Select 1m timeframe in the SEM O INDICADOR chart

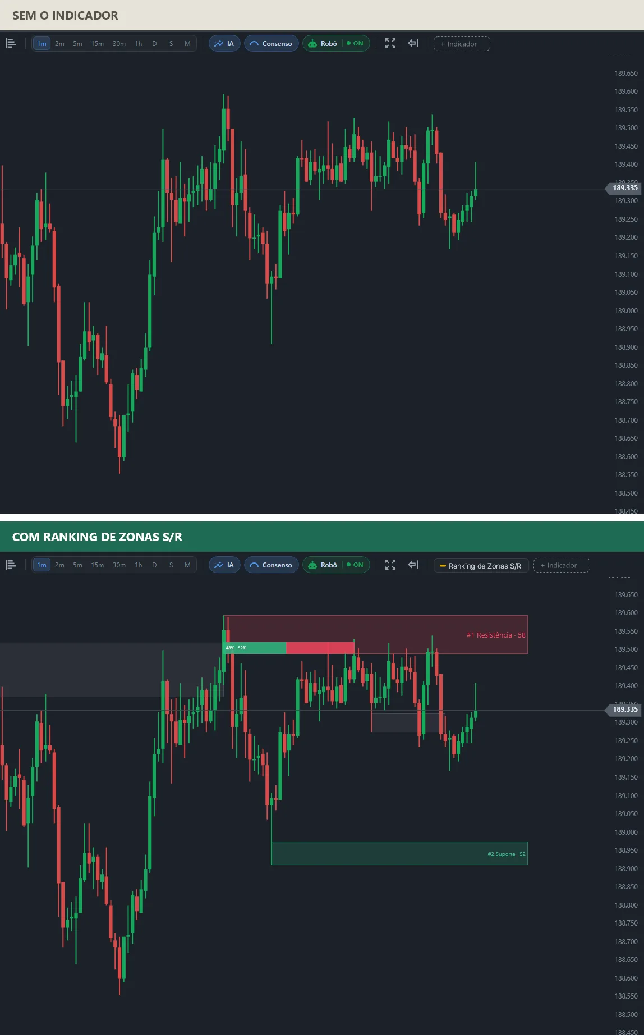pos(42,44)
